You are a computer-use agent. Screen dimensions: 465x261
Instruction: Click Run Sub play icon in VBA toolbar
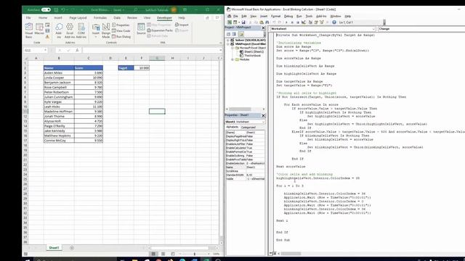[286, 22]
